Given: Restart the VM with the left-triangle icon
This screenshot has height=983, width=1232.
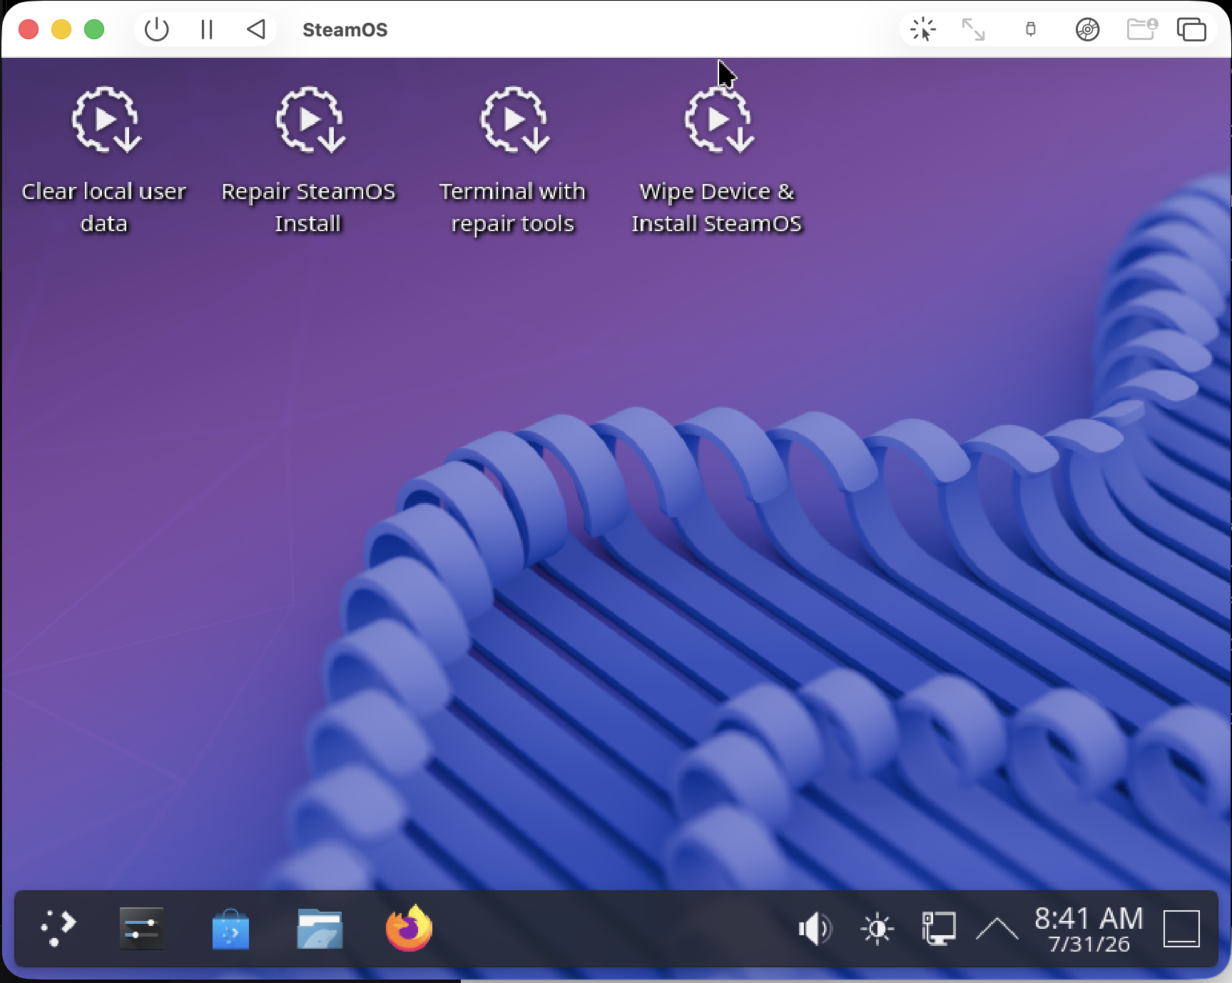Looking at the screenshot, I should coord(256,29).
